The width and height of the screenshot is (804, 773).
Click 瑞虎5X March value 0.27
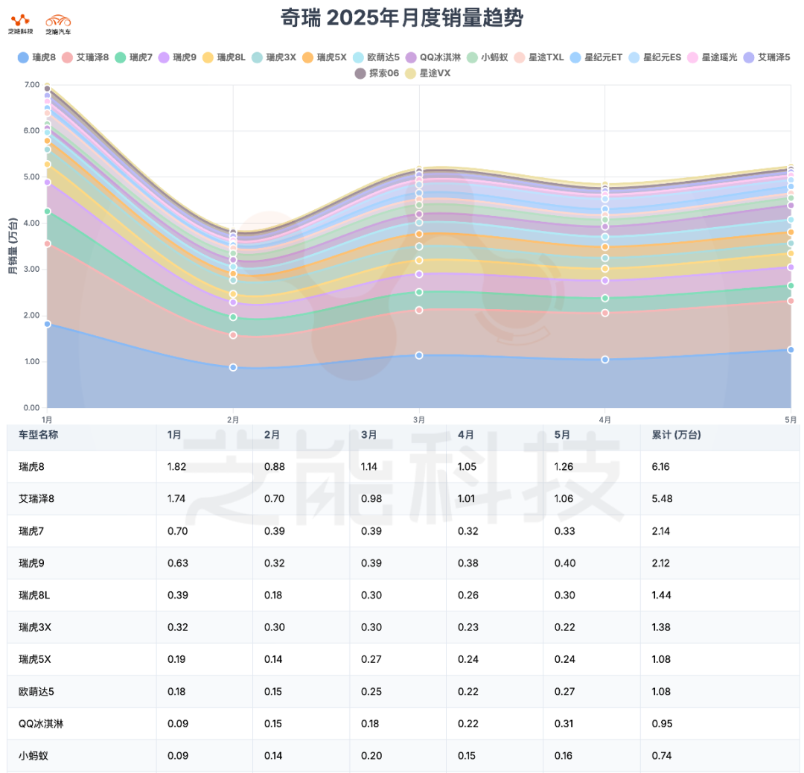coord(371,659)
